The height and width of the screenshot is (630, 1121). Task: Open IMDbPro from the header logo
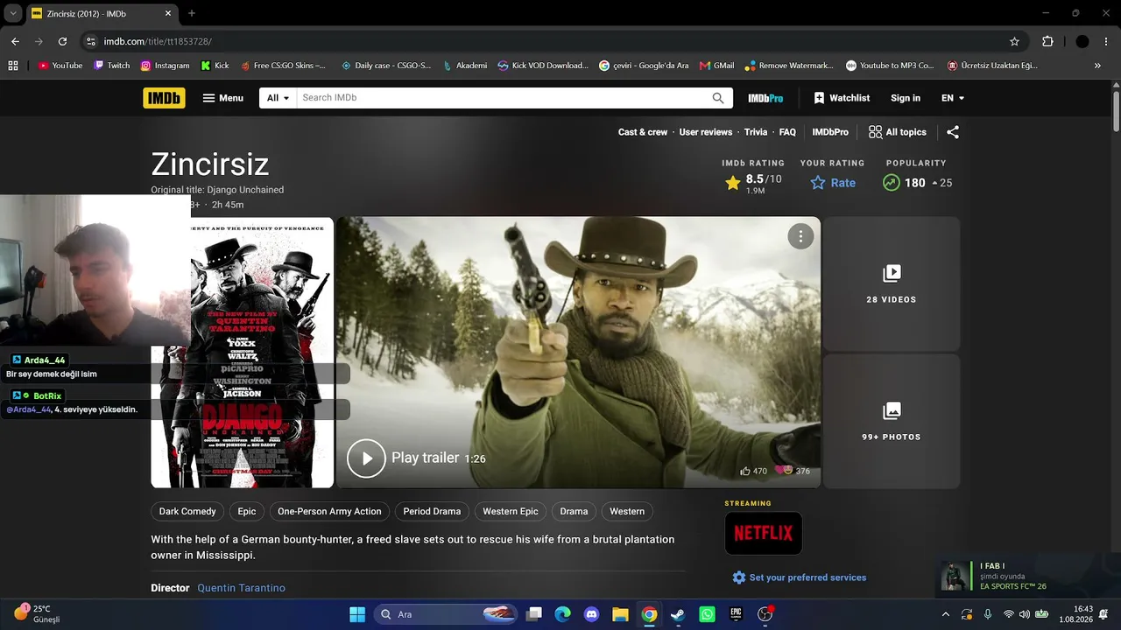click(765, 98)
